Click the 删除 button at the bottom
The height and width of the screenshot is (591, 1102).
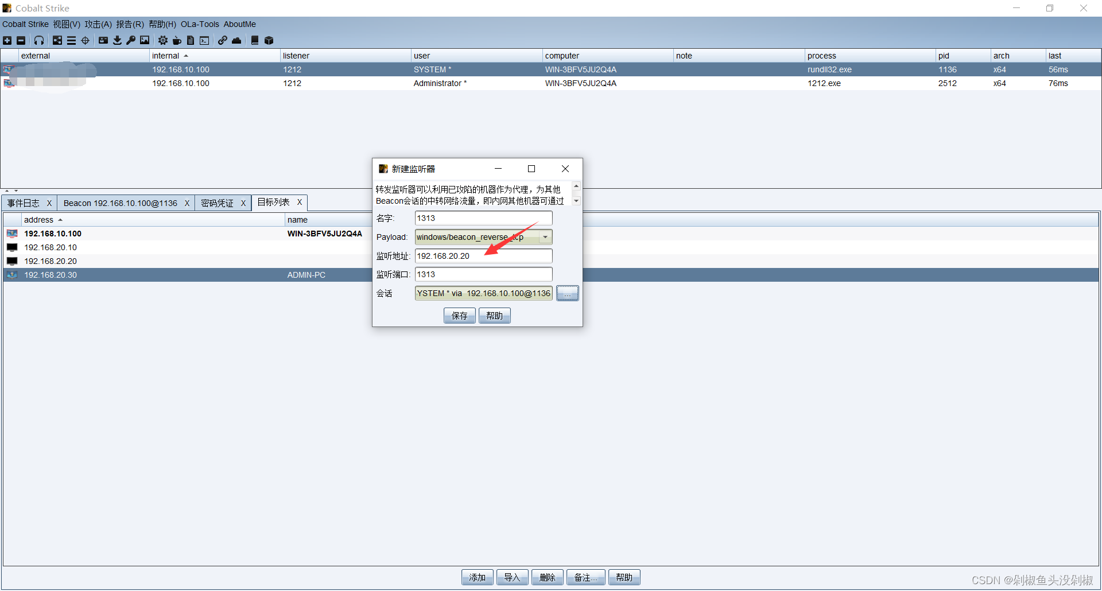(548, 577)
